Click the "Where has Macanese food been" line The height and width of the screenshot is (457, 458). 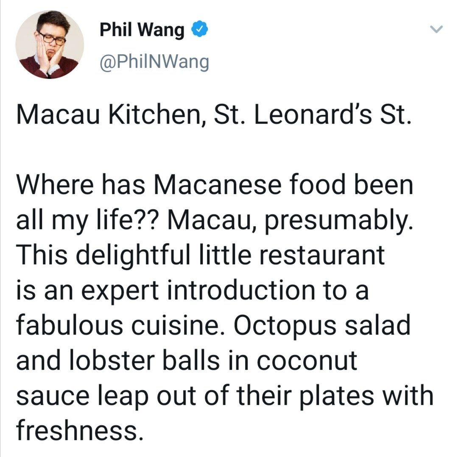pyautogui.click(x=214, y=186)
